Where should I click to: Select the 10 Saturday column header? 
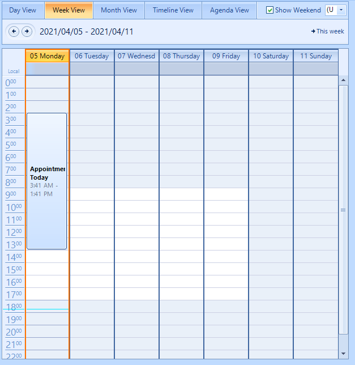(271, 56)
